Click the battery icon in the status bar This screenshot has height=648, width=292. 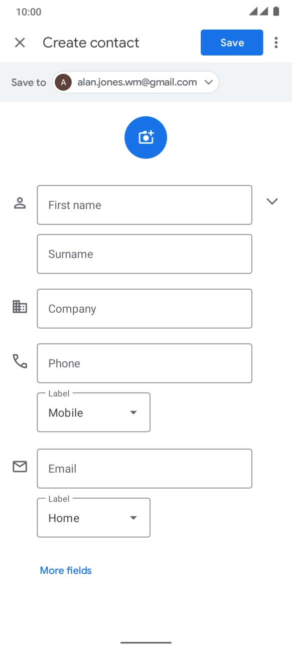click(x=277, y=11)
